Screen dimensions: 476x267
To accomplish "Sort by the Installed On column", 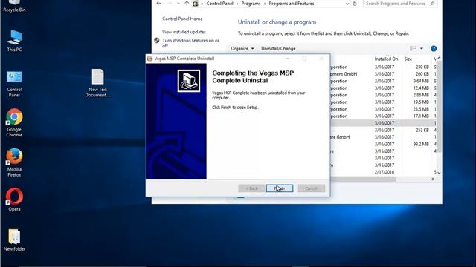I will [386, 59].
